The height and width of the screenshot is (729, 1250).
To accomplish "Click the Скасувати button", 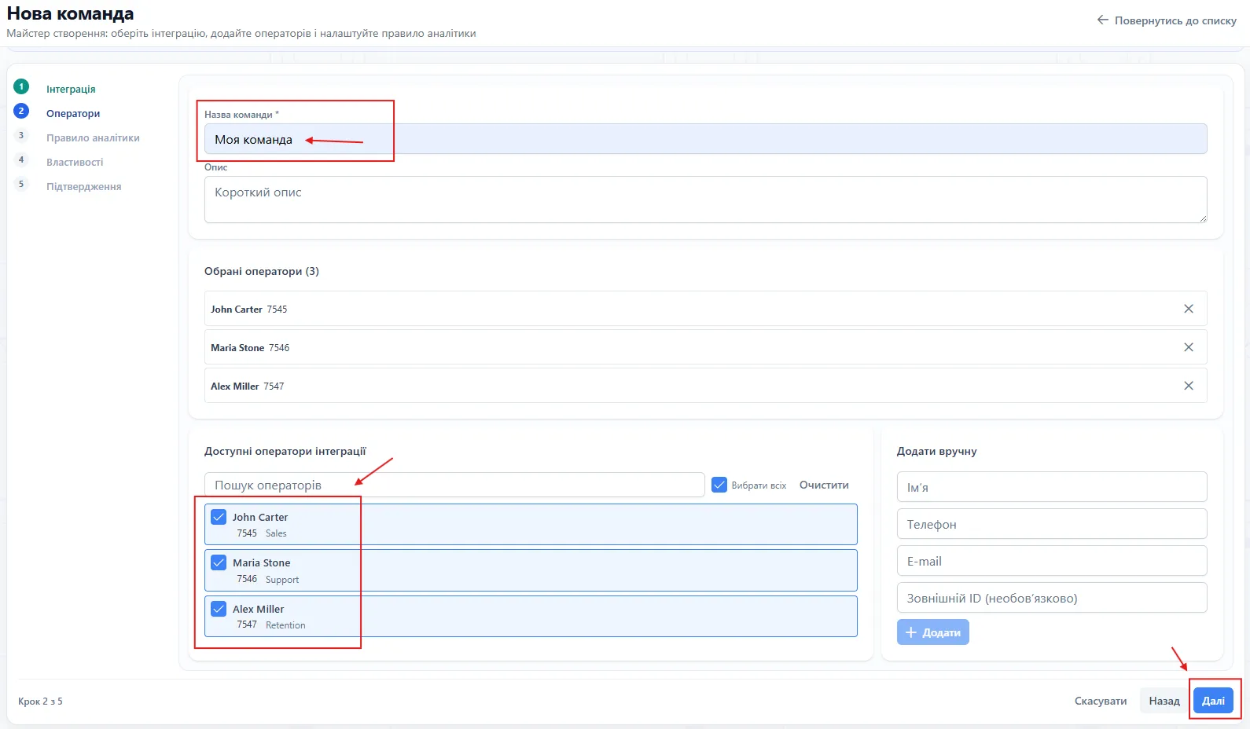I will coord(1101,701).
